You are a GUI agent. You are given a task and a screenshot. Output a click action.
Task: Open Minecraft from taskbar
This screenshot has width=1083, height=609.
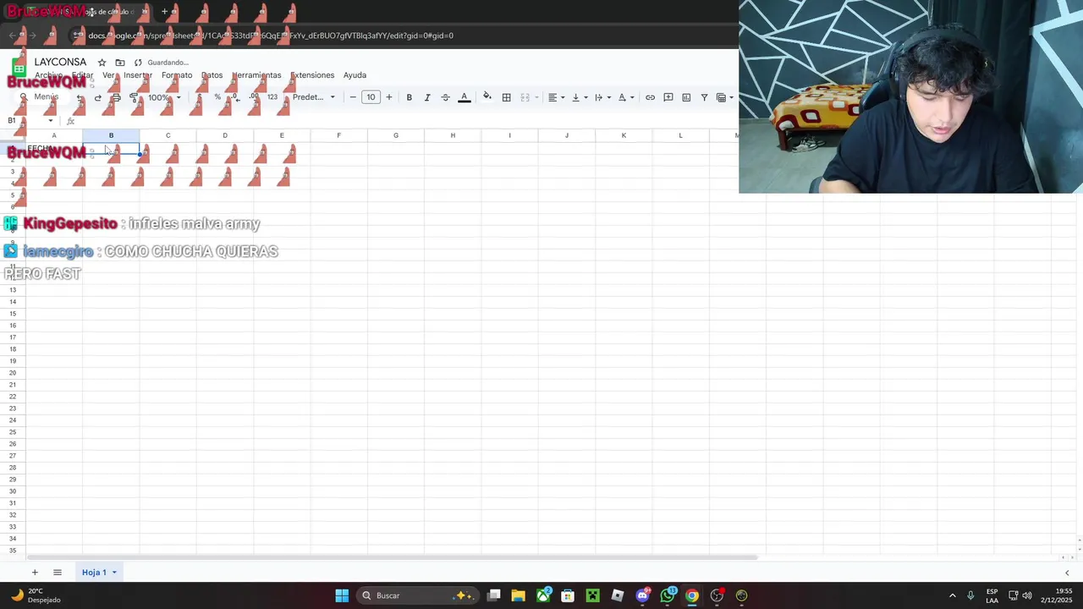pyautogui.click(x=592, y=595)
